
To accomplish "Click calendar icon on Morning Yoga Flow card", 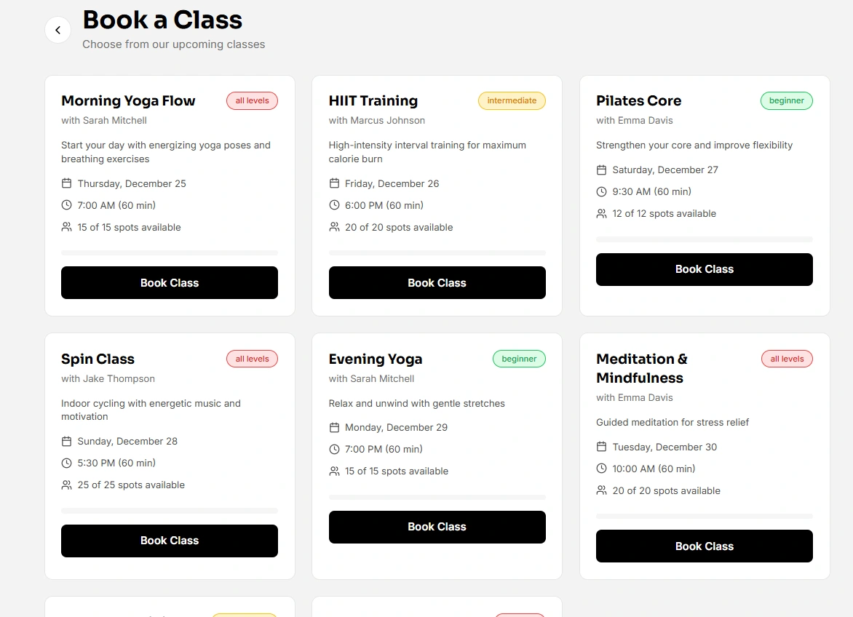I will 67,183.
